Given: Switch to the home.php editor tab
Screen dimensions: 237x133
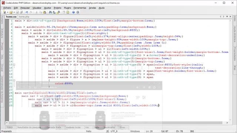Looking at the screenshot, I should pyautogui.click(x=24, y=17).
